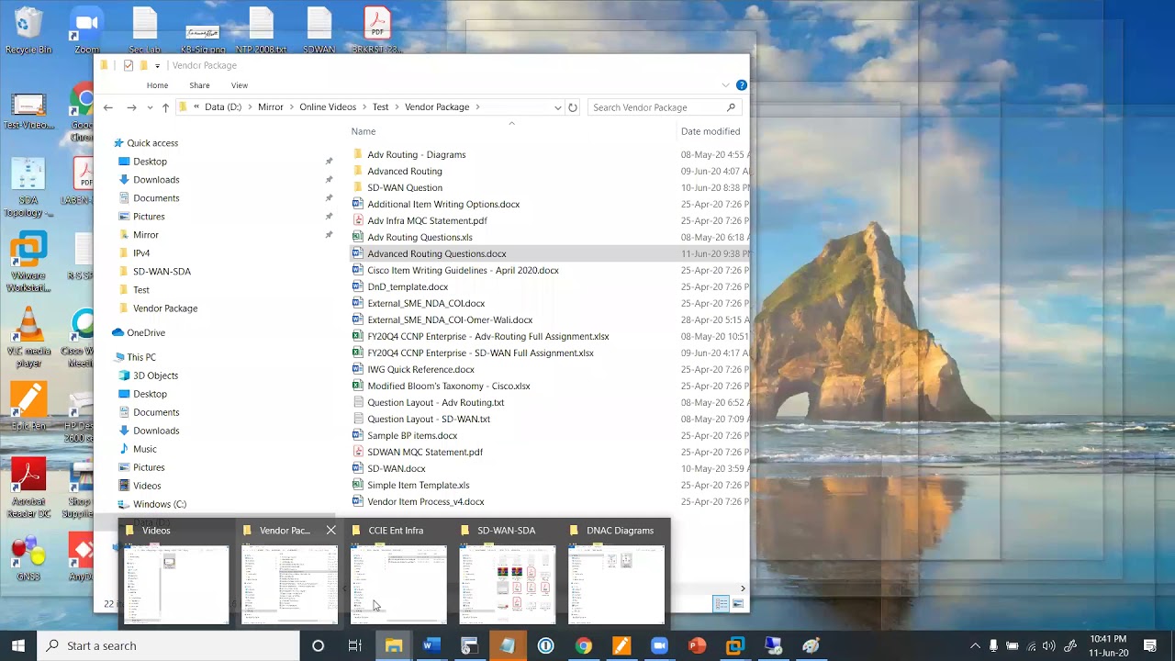Open 1Password icon on taskbar
This screenshot has width=1175, height=661.
545,645
